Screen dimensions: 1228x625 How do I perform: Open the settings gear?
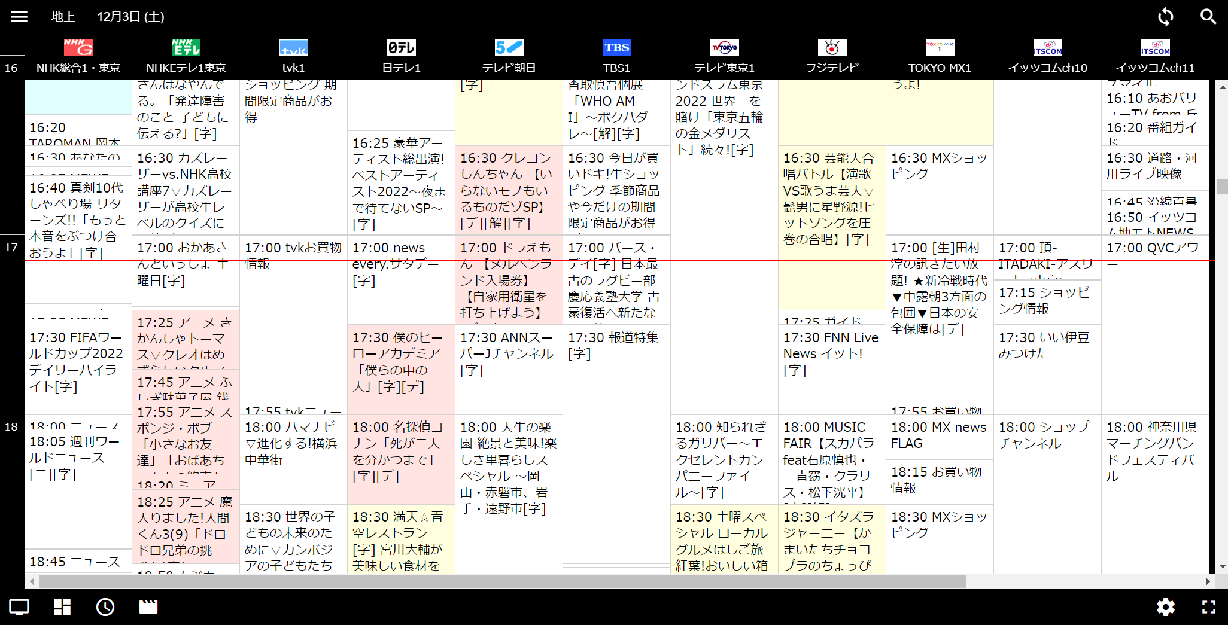click(x=1166, y=606)
